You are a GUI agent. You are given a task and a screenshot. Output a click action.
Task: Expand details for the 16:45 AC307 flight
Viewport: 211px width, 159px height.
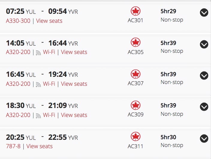pos(204,76)
